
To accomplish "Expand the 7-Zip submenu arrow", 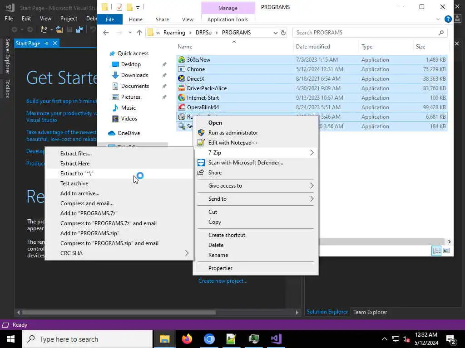I will click(x=312, y=153).
